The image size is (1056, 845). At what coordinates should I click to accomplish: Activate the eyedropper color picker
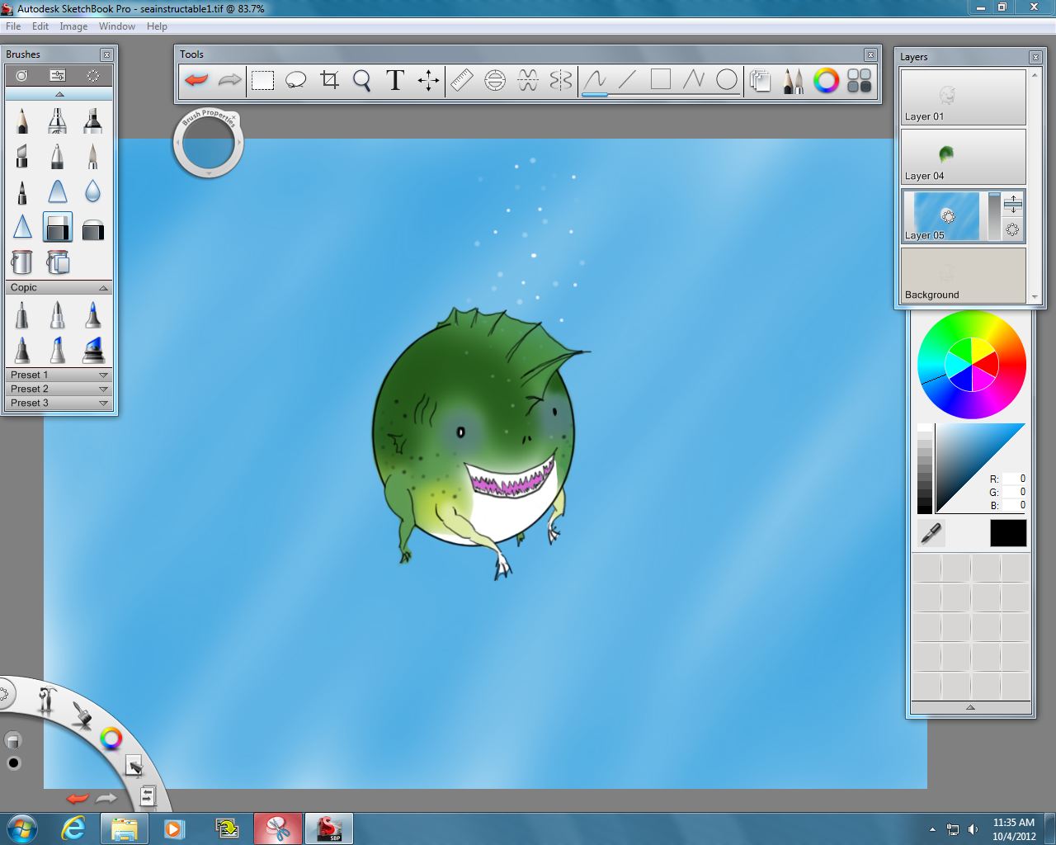(x=931, y=534)
